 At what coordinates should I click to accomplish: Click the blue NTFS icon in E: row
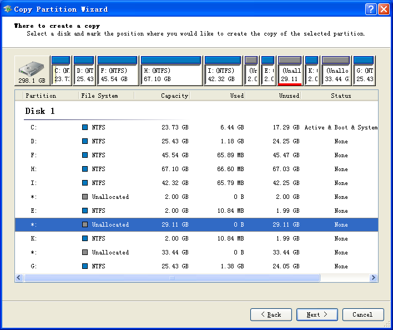[85, 211]
